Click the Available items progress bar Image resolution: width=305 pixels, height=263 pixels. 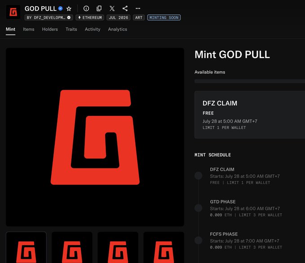tap(250, 81)
